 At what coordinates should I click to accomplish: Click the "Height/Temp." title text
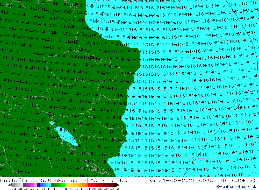(x=19, y=180)
